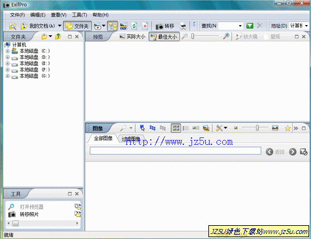311x239 pixels.
Task: Click the gray deselect squares icon
Action: click(163, 128)
